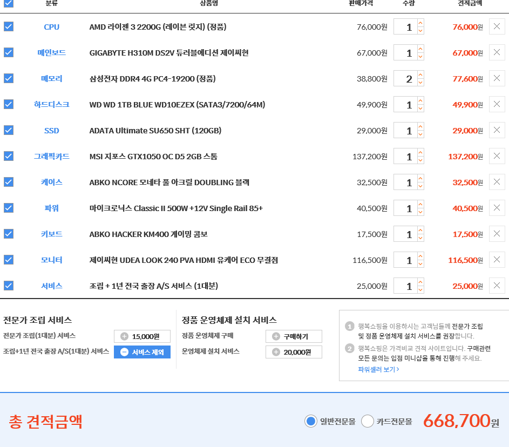Select the 일반전문몰 radio button

pyautogui.click(x=311, y=421)
